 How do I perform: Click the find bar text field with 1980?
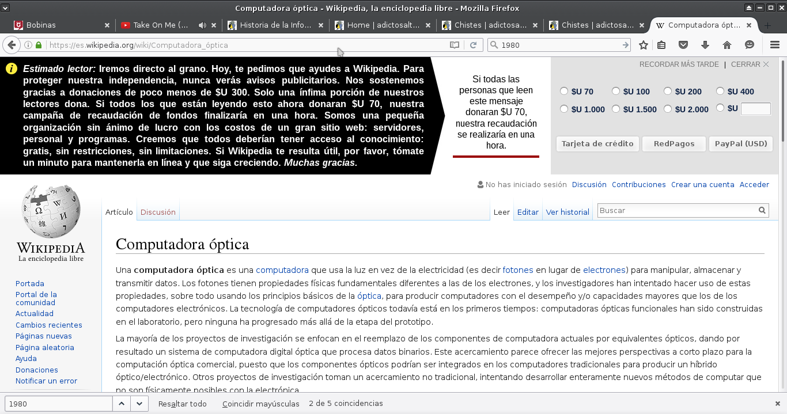click(x=59, y=404)
